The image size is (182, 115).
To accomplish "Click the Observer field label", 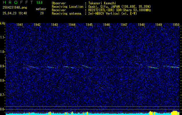I will pos(59,3).
